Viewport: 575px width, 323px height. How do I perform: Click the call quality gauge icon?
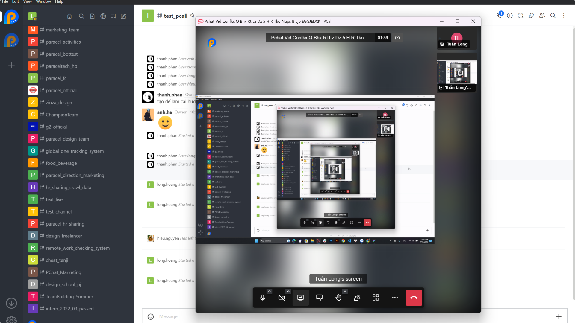[397, 38]
